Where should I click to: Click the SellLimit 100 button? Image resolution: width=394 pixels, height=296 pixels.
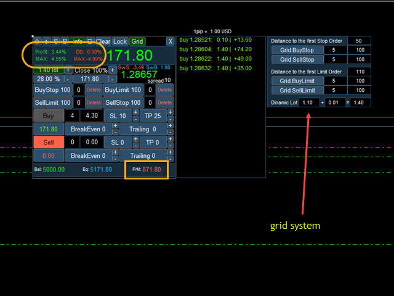pos(53,103)
